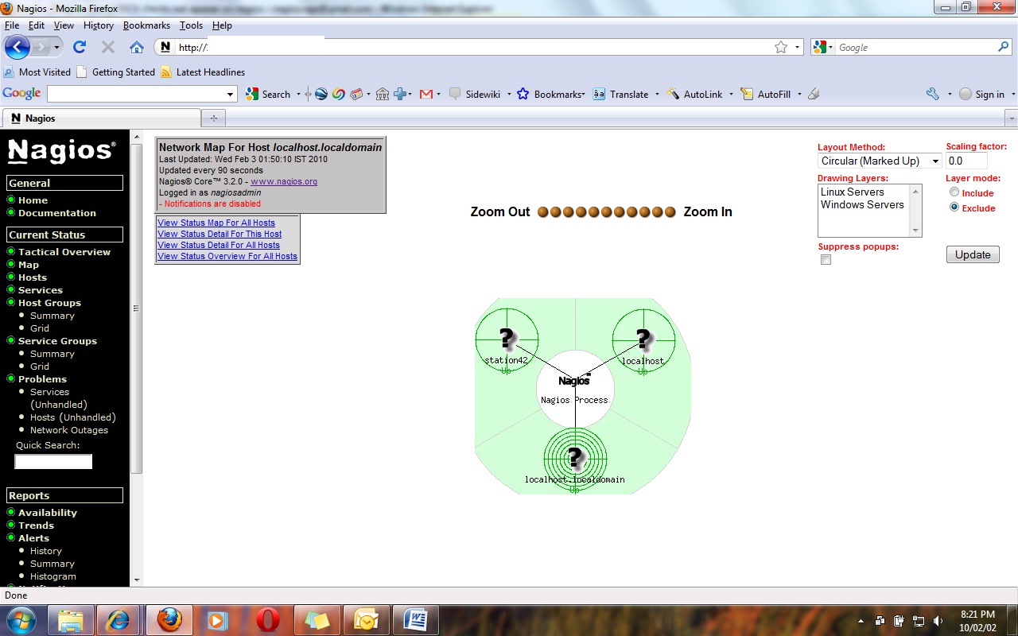Click the Translate button in the Google Toolbar

(x=621, y=94)
